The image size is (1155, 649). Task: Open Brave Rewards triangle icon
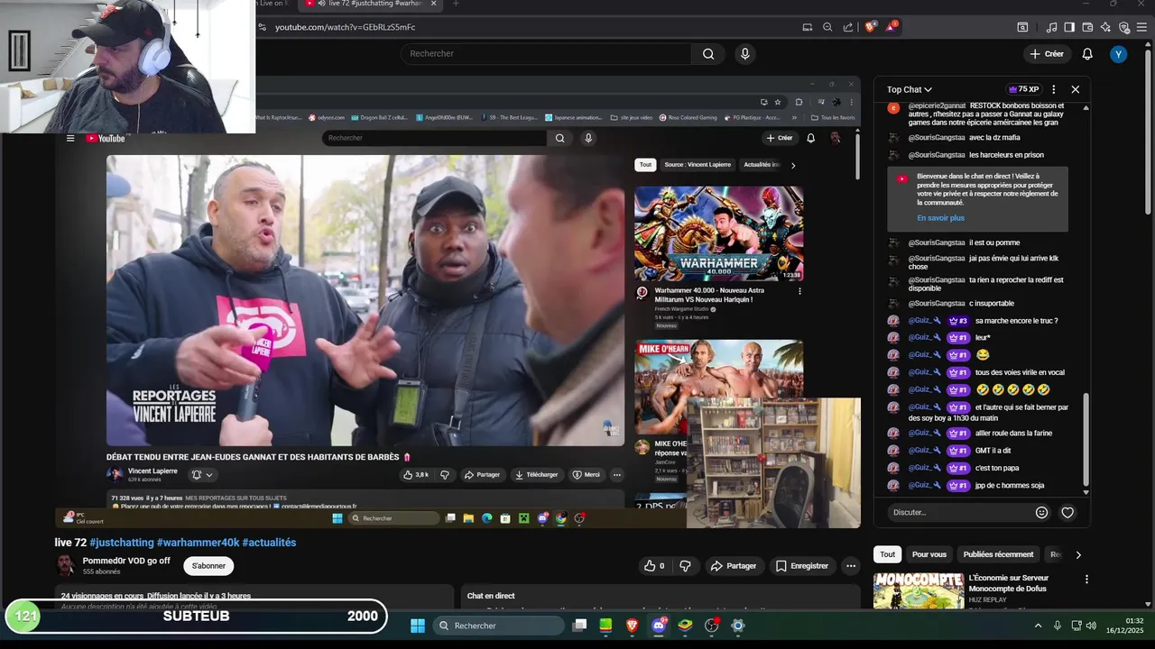point(891,27)
